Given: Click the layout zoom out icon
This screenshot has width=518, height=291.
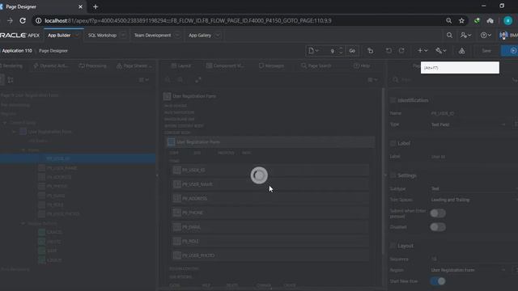Looking at the screenshot, I should 168,80.
